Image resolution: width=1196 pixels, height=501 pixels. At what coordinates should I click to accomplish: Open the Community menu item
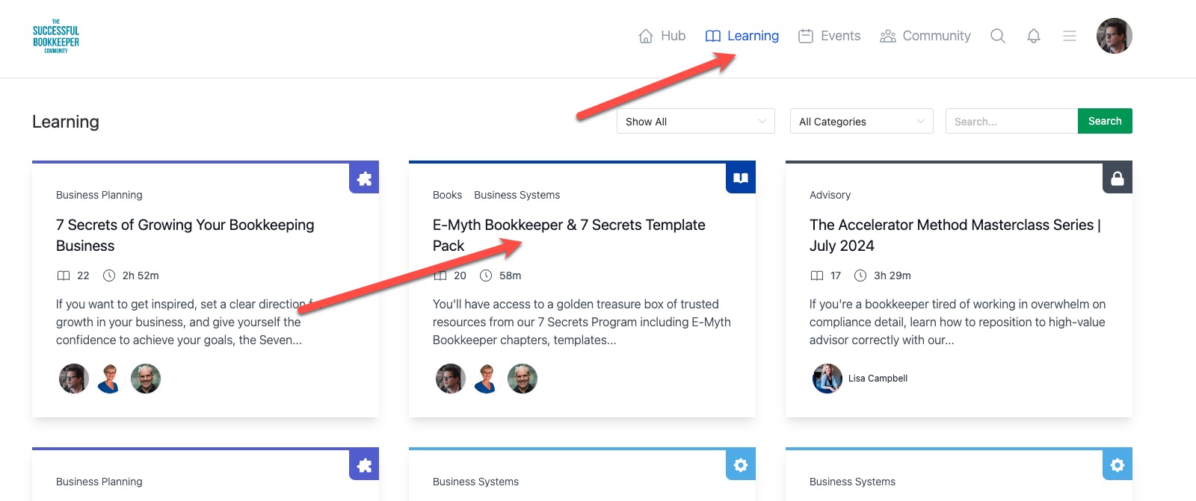[925, 36]
